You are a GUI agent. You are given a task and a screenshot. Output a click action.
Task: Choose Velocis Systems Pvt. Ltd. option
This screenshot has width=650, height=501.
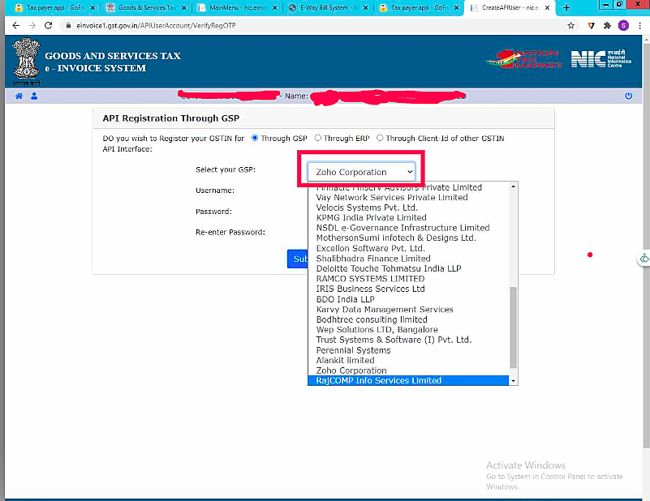pos(408,208)
